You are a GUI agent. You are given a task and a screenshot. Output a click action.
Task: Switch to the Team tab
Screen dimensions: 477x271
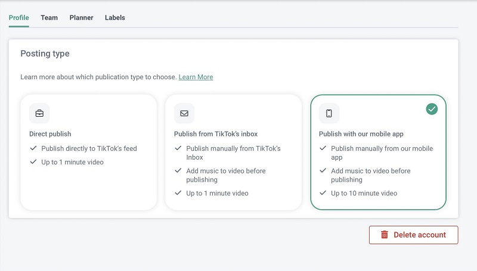(49, 18)
